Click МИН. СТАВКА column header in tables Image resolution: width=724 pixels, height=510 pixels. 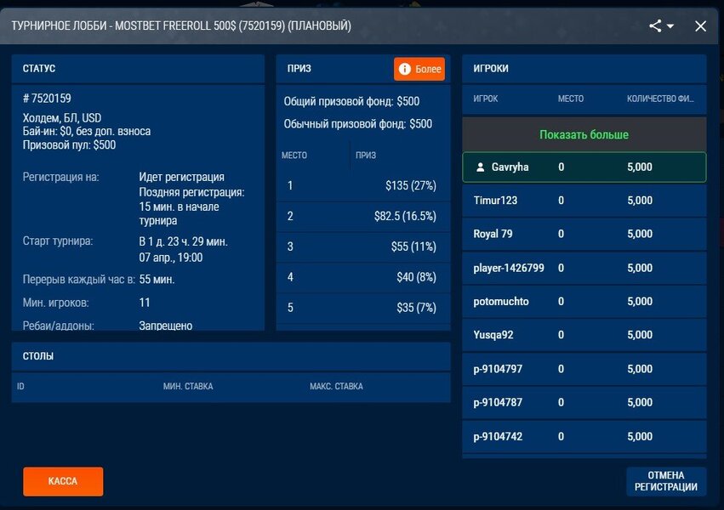point(188,387)
